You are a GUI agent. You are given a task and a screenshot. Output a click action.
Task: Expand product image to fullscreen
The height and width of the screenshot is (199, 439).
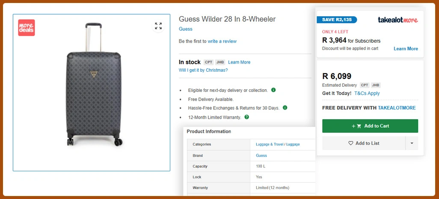(x=158, y=26)
